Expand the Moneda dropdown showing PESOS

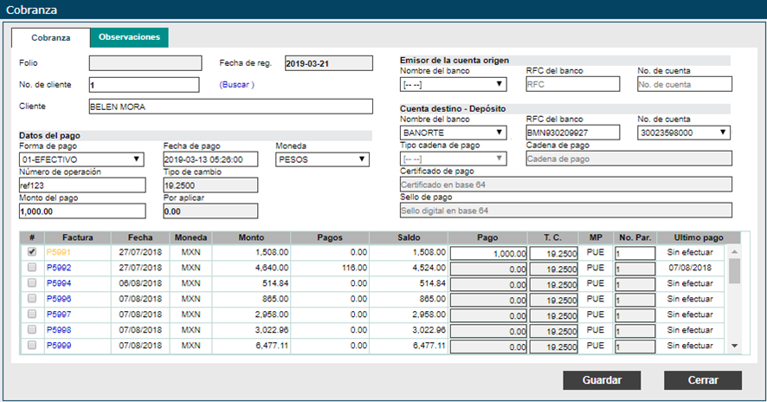pyautogui.click(x=323, y=159)
